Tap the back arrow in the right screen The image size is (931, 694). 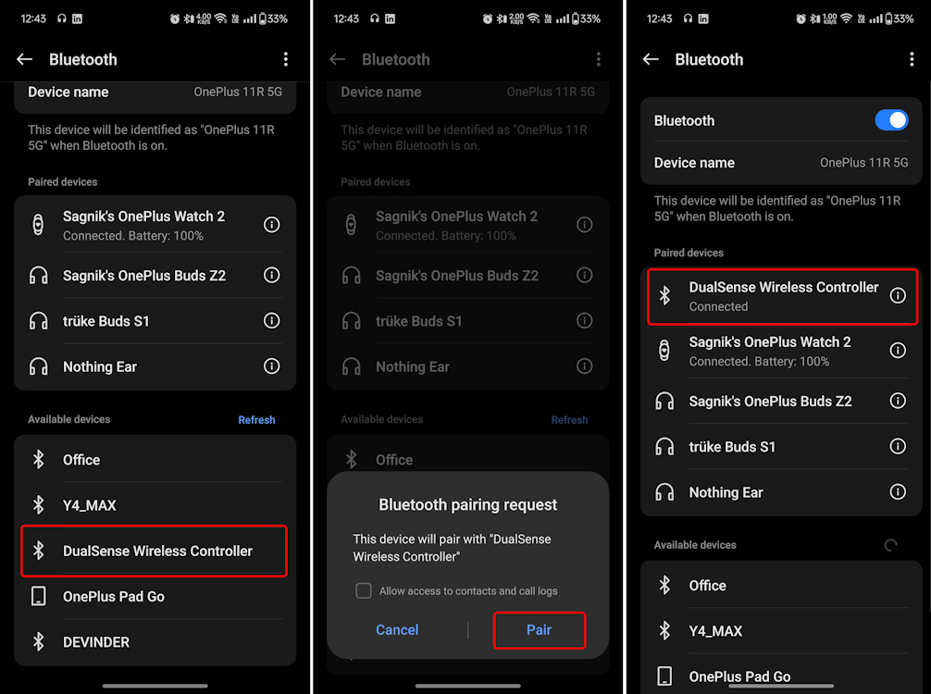[651, 59]
